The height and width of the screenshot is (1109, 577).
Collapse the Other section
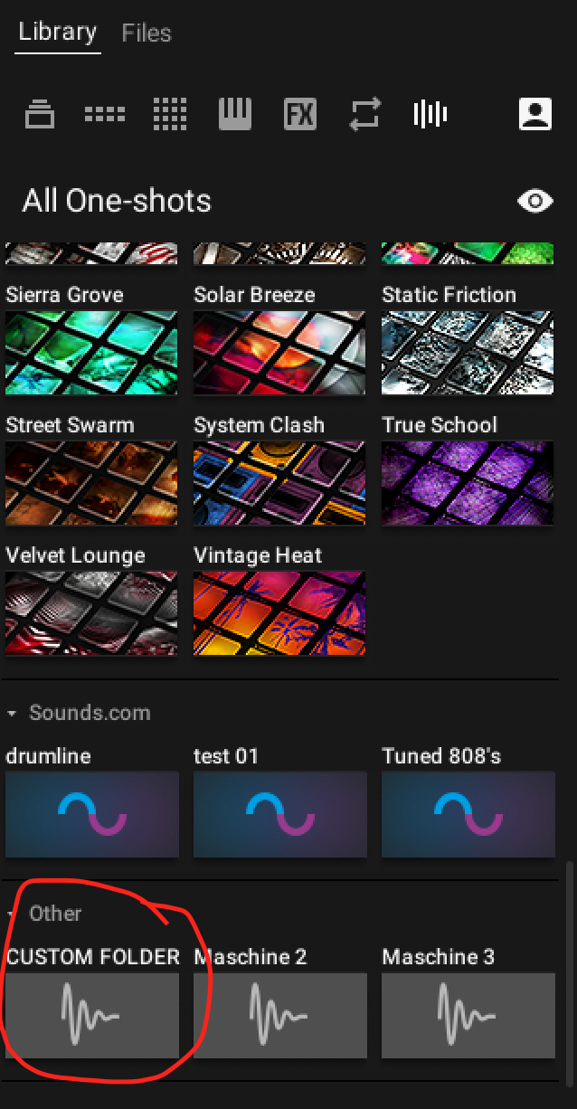pyautogui.click(x=12, y=915)
